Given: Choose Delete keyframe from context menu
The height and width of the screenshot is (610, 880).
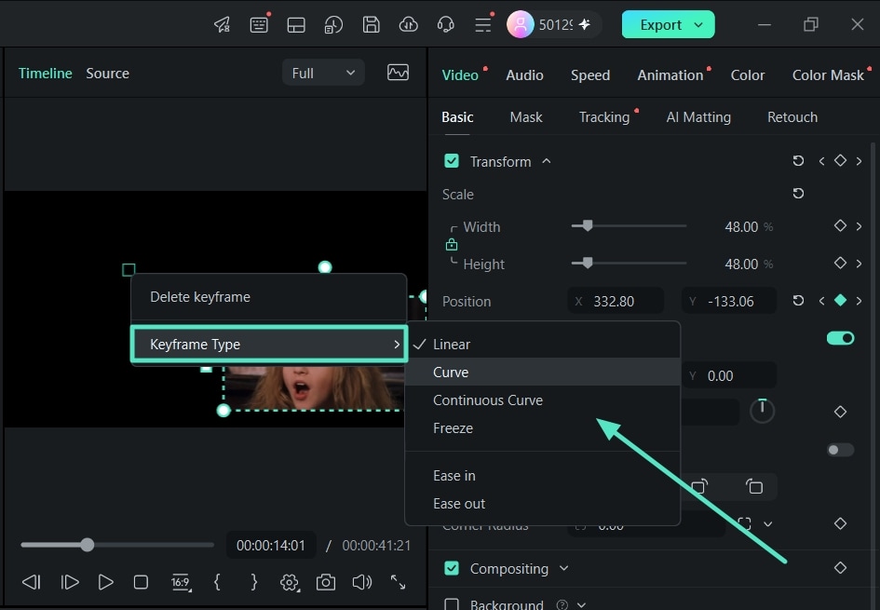Looking at the screenshot, I should pos(268,297).
